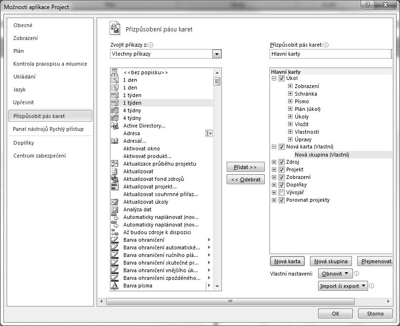Expand the Zdroj tab node
The height and width of the screenshot is (326, 400).
274,162
